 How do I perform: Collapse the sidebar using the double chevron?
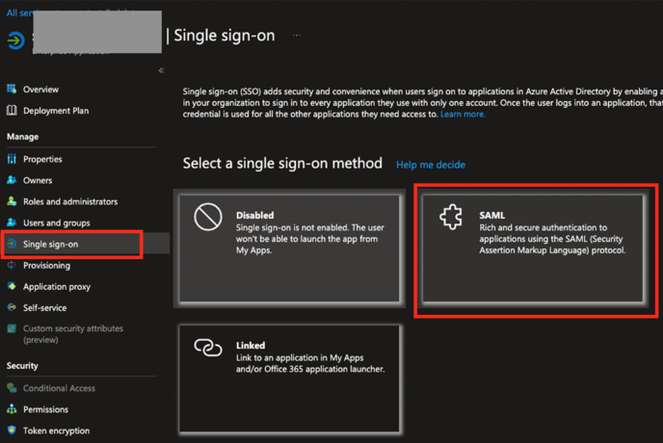(161, 70)
